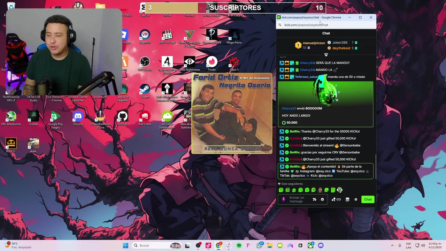This screenshot has width=446, height=251.
Task: Open WhatsApp from the taskbar
Action: [x=260, y=245]
